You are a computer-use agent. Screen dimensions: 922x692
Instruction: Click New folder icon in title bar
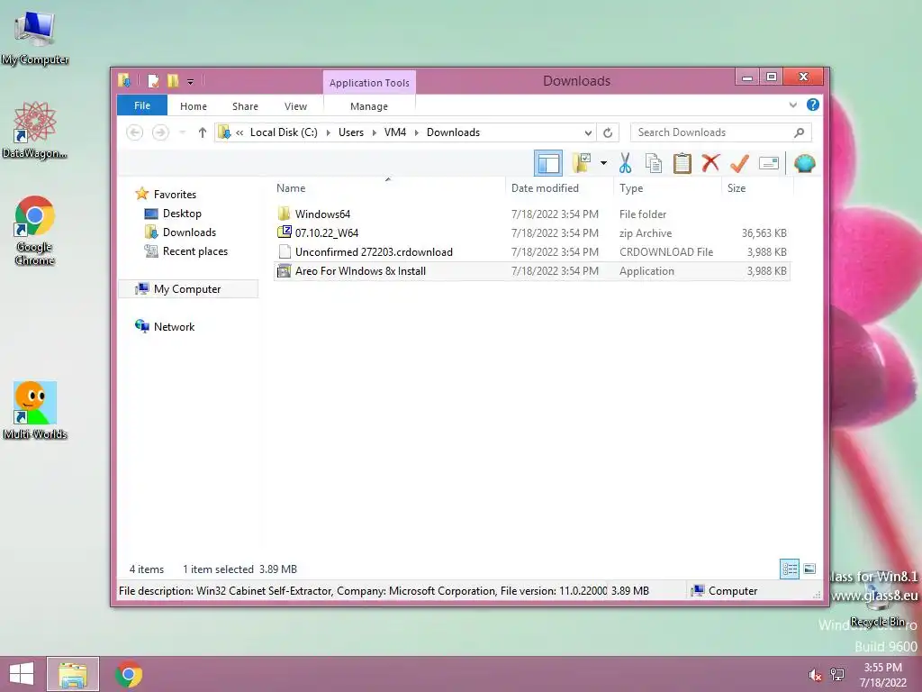(173, 80)
